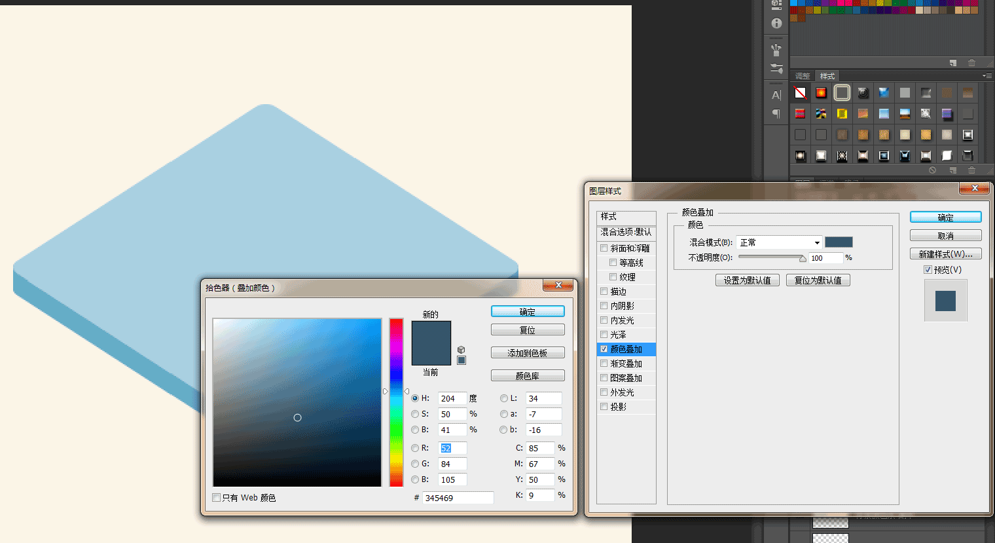Viewport: 995px width, 543px height.
Task: Enable 投影 drop shadow checkbox
Action: pyautogui.click(x=604, y=407)
